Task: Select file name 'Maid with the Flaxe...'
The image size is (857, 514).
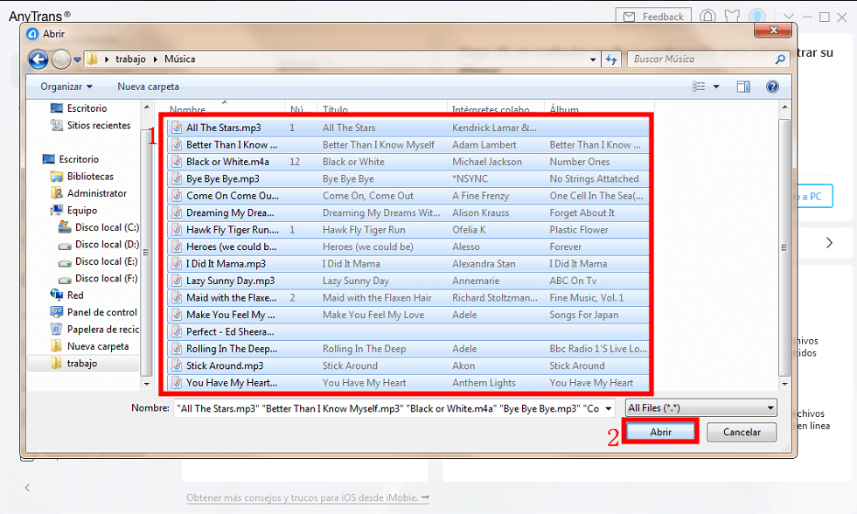Action: click(231, 298)
